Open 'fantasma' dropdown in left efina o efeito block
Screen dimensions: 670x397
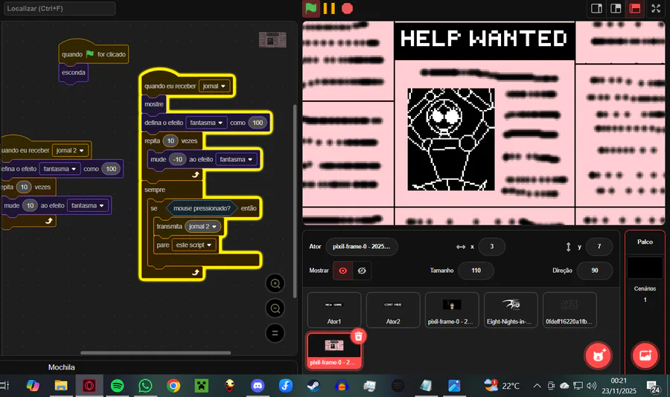click(60, 169)
